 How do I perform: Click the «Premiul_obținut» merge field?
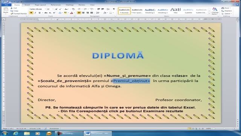[x=130, y=81]
